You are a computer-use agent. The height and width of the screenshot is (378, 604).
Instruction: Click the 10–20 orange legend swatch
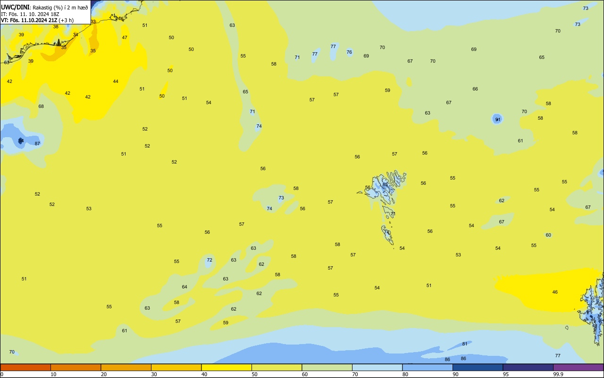tap(75, 367)
